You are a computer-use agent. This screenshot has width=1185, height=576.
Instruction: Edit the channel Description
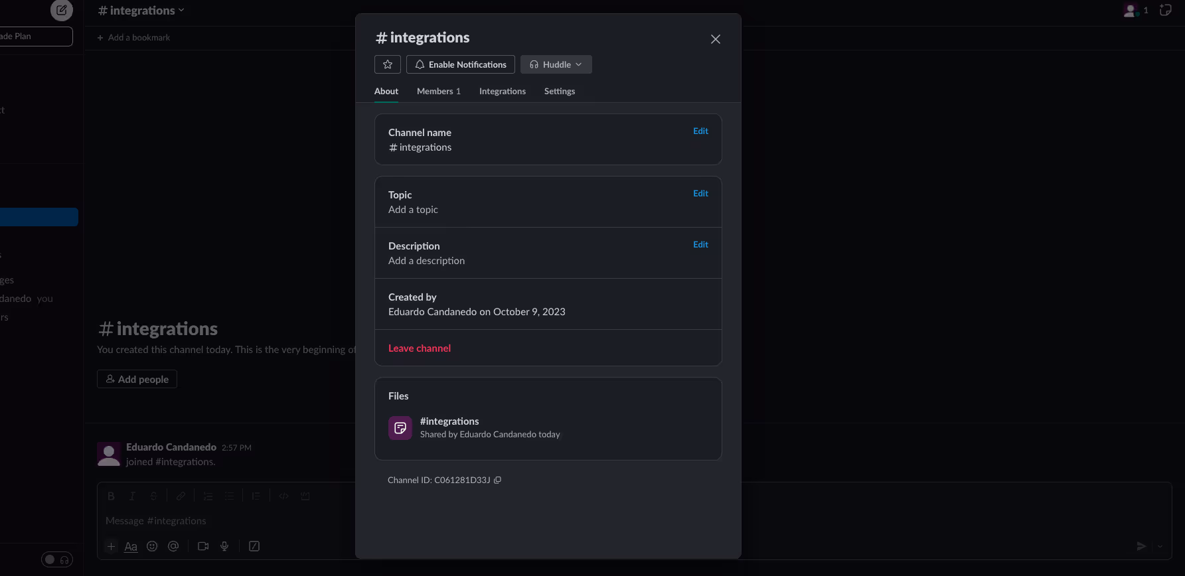tap(700, 245)
